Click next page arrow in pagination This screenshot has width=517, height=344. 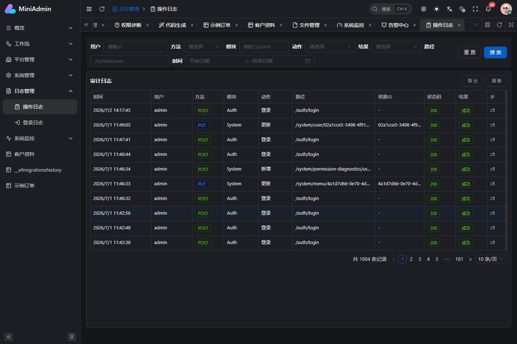[470, 259]
